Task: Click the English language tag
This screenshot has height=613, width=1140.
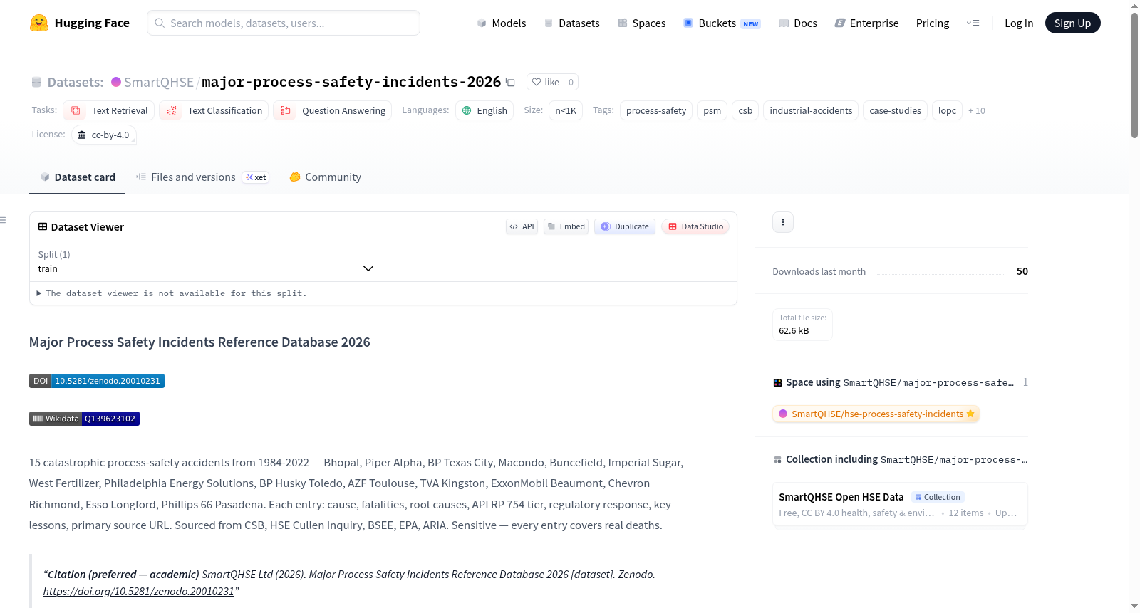Action: click(484, 110)
